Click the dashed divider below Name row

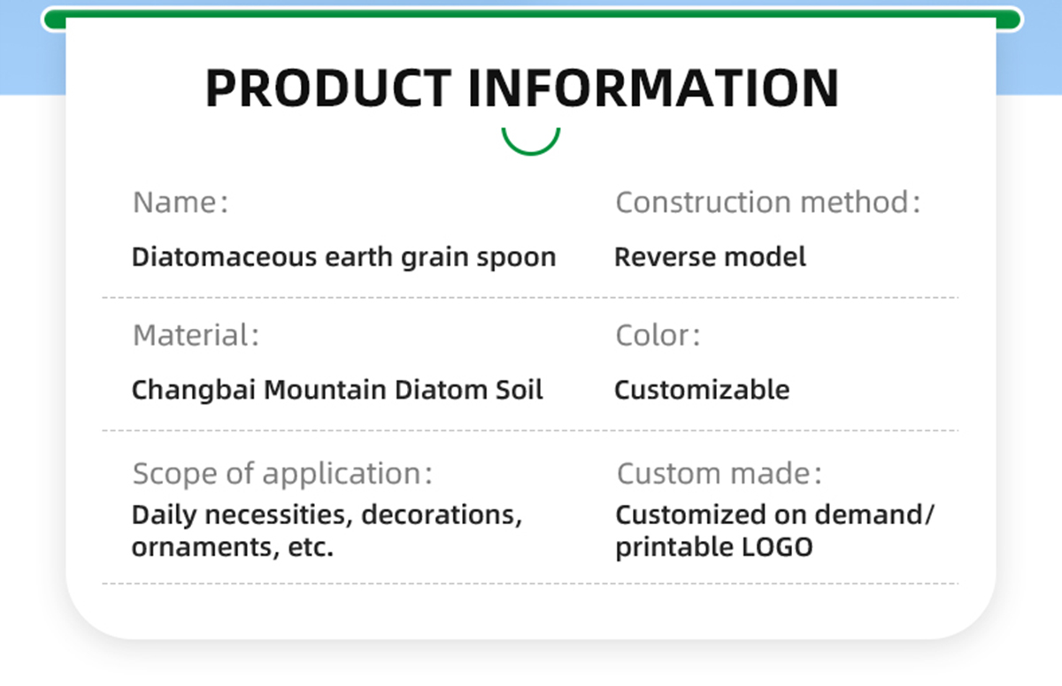(529, 298)
